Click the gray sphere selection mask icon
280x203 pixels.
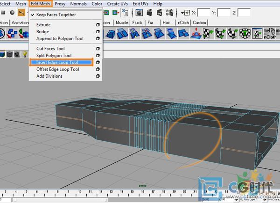(12, 13)
